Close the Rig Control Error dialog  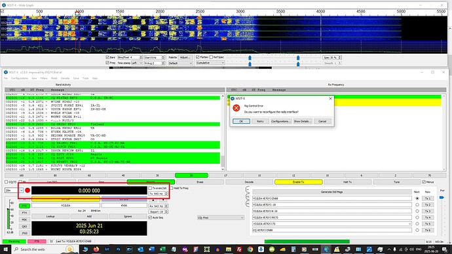[x=330, y=98]
